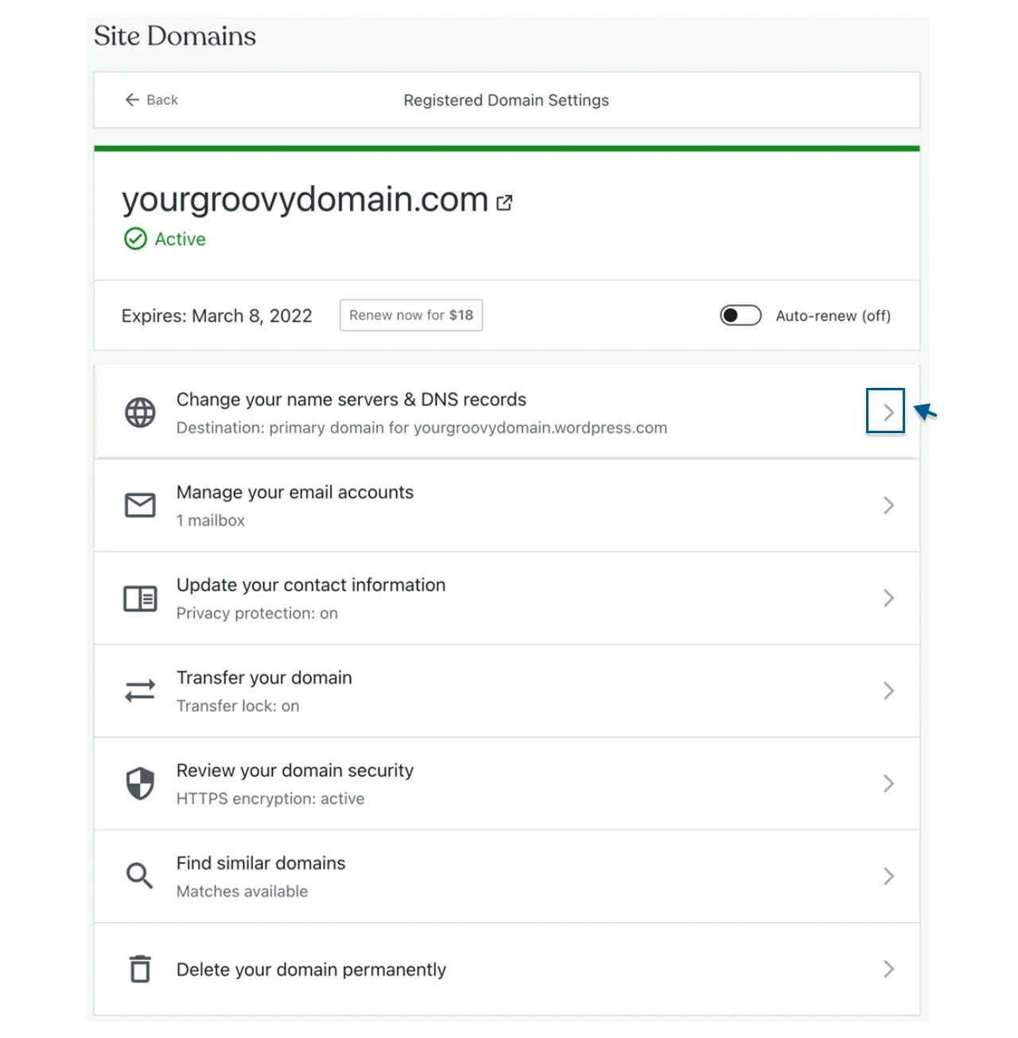Open external link icon beside yourgroovydomain.com

pyautogui.click(x=504, y=203)
